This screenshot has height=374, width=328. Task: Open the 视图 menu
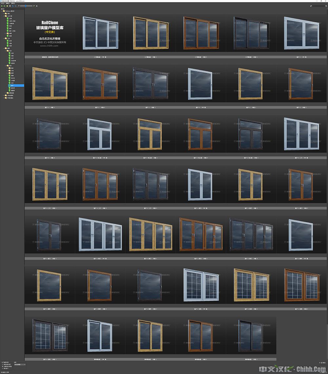pyautogui.click(x=13, y=3)
